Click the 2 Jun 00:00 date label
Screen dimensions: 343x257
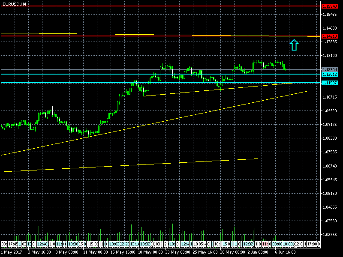point(259,252)
